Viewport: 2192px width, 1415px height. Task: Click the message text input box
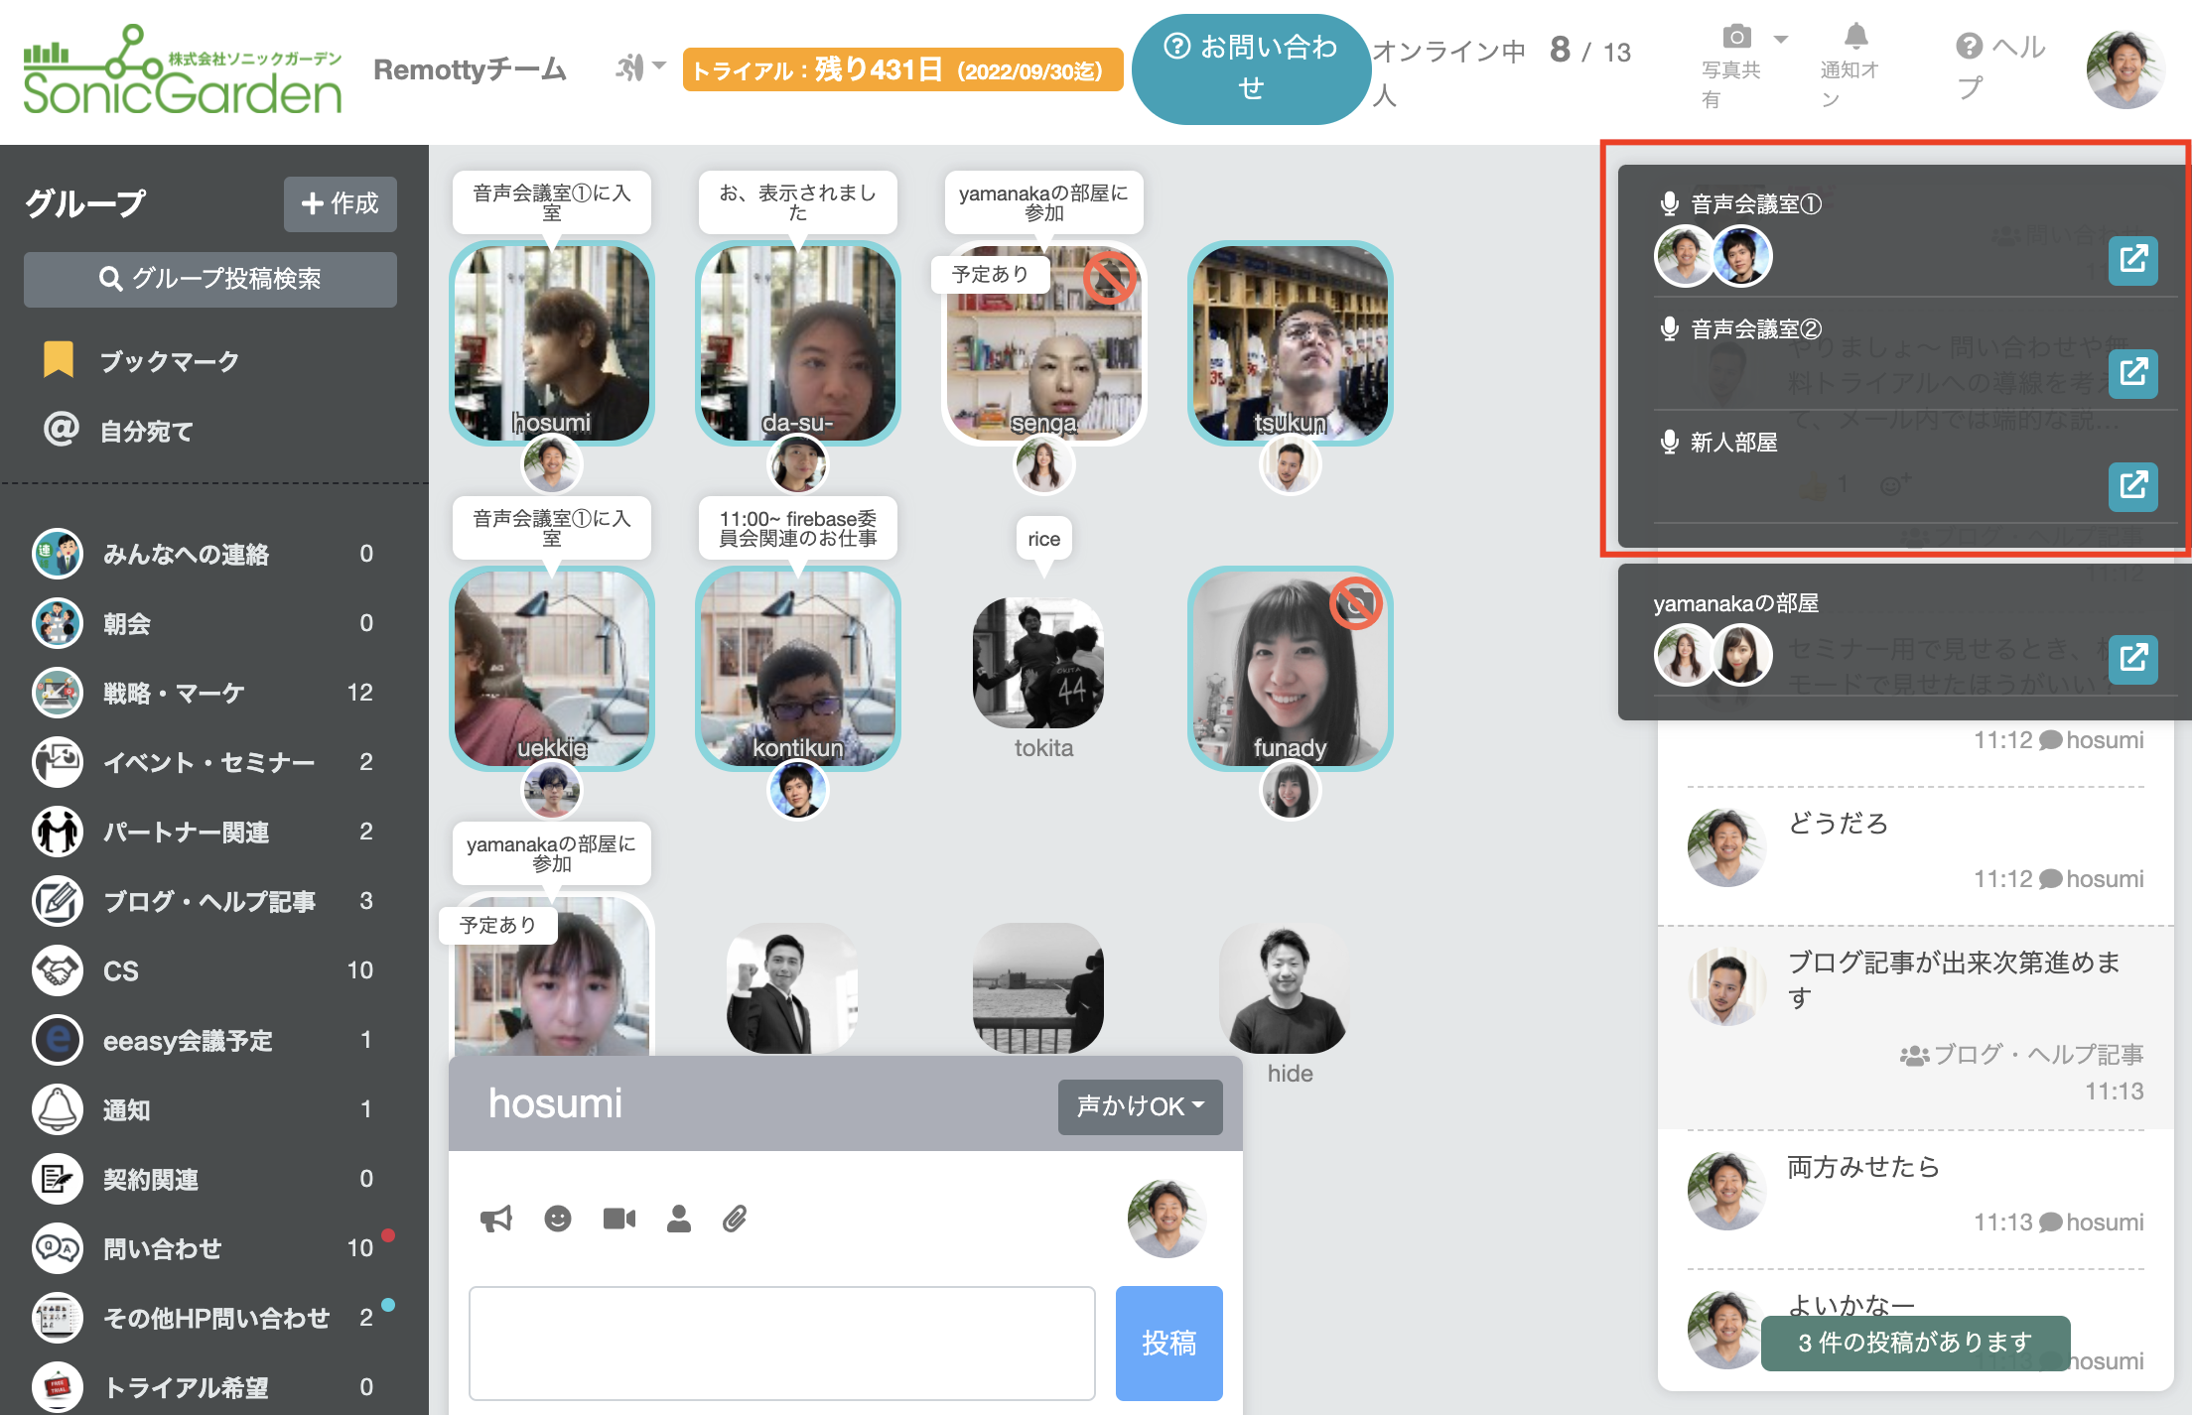pyautogui.click(x=781, y=1343)
